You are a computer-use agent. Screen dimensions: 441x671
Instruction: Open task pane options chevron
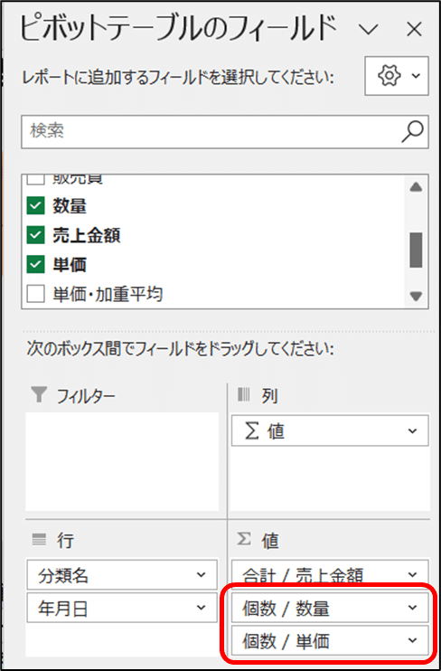(369, 30)
